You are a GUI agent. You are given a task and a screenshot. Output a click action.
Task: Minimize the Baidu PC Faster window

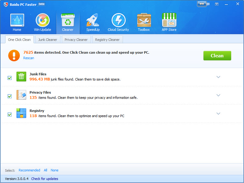(x=226, y=4)
